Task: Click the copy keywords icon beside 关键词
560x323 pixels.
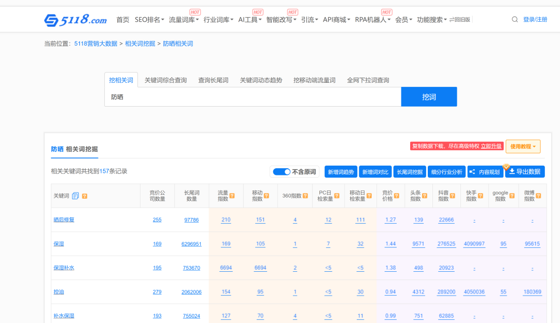Action: (75, 196)
